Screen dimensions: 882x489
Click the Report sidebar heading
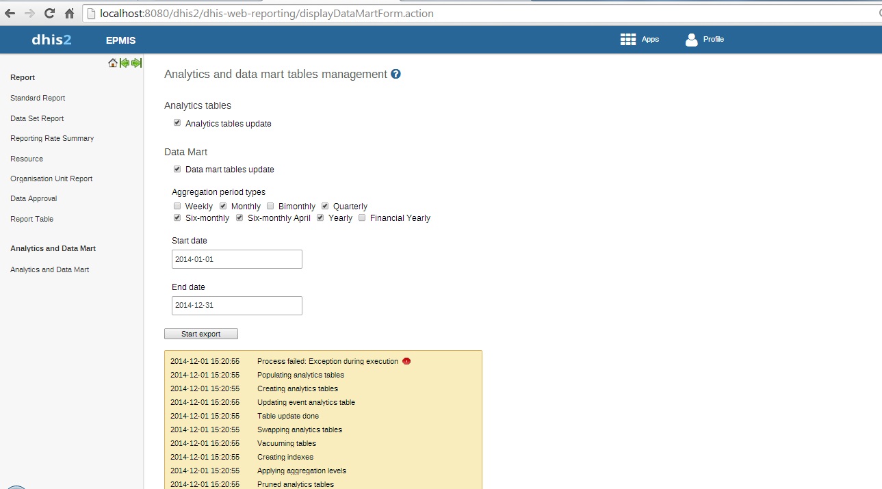point(23,77)
